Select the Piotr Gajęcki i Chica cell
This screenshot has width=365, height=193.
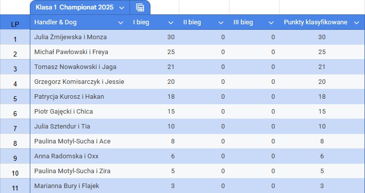[80, 112]
